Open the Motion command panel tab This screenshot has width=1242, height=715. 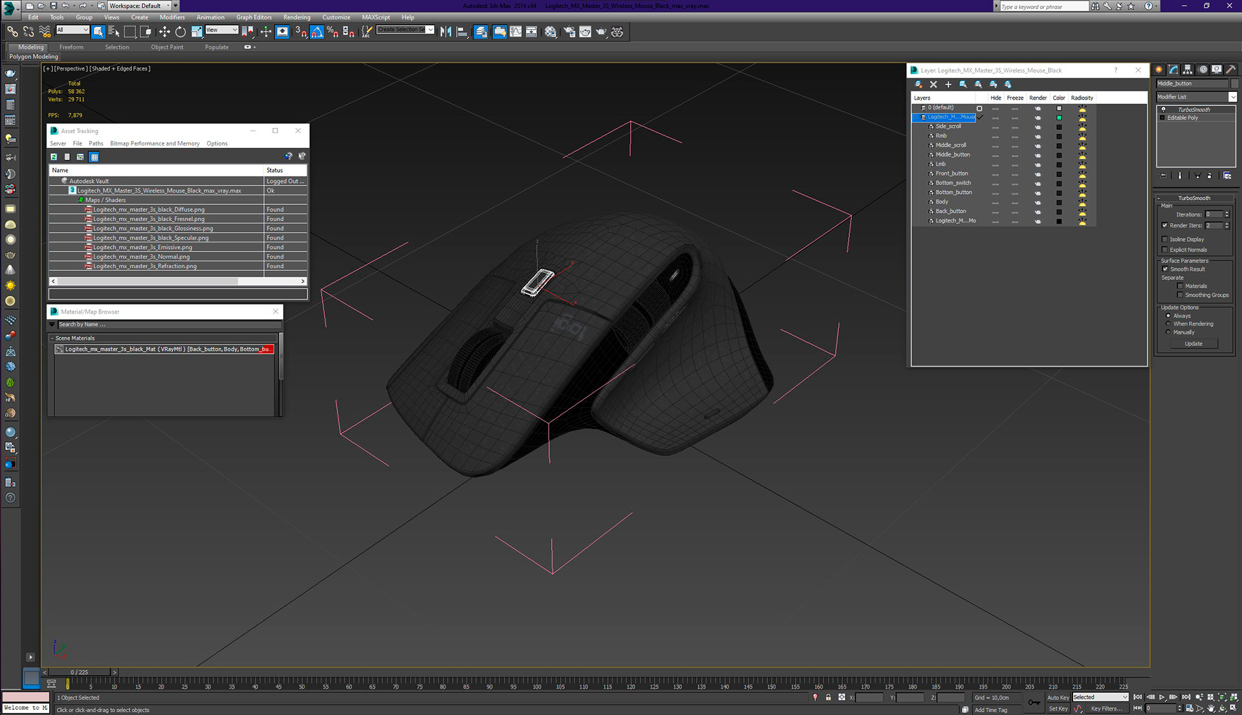[1203, 70]
